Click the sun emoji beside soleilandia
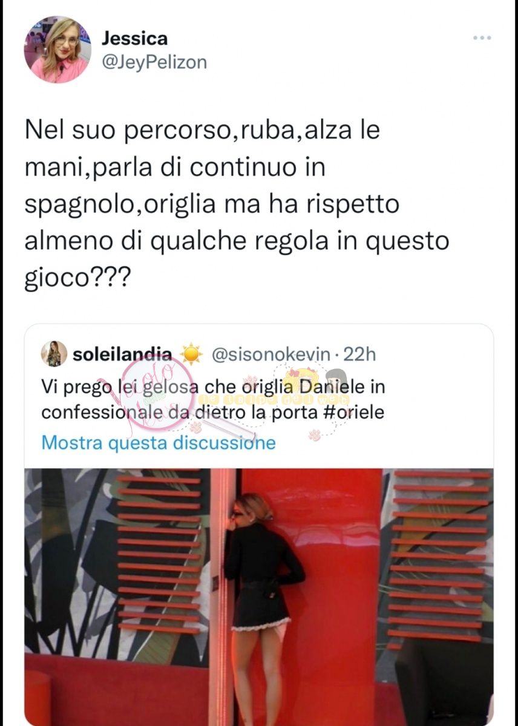This screenshot has width=518, height=726. pos(191,355)
